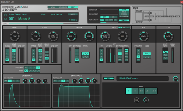The width and height of the screenshot is (183, 111).
Task: Go to previous preset with up chevron
Action: click(x=5, y=15)
